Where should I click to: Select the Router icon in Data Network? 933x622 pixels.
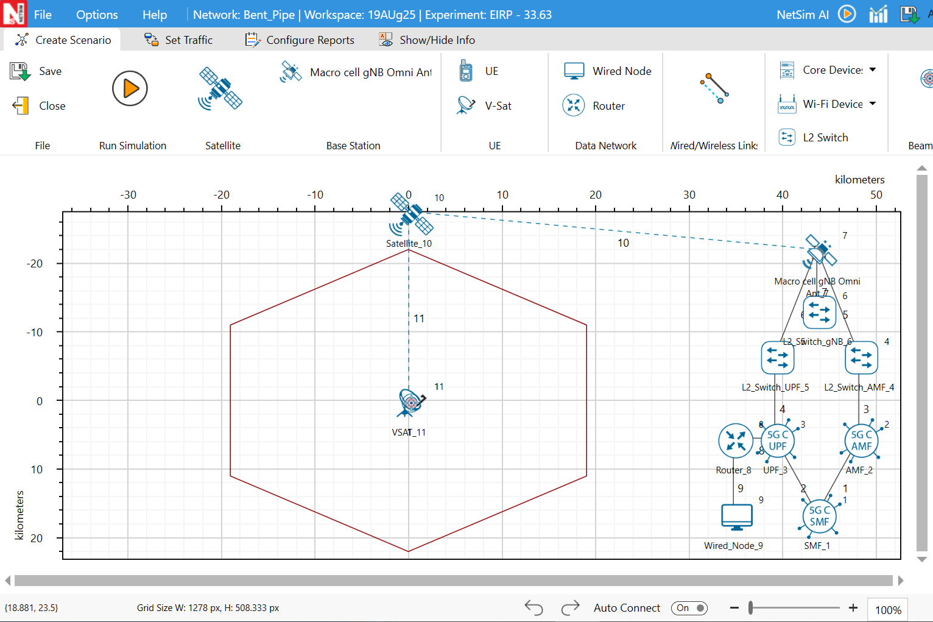click(574, 105)
